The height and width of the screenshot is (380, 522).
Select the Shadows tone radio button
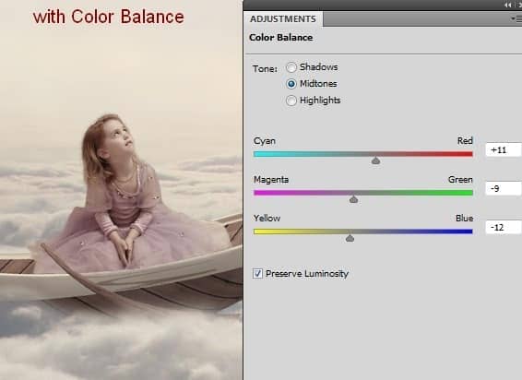(x=291, y=67)
